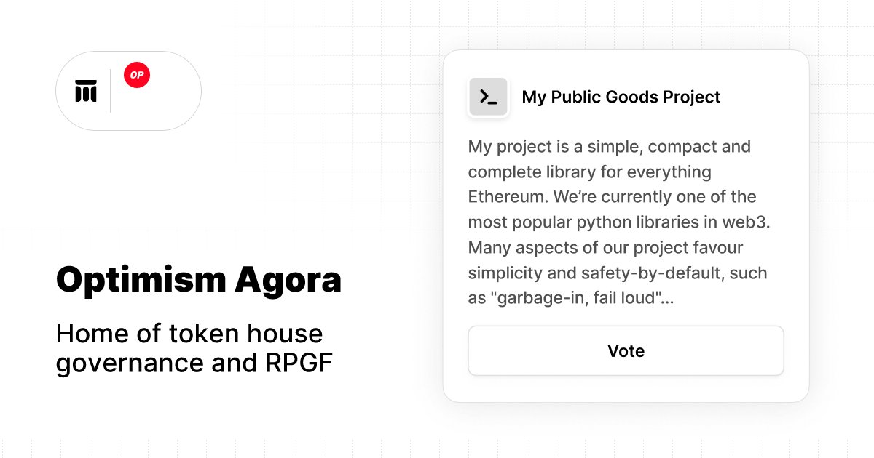The image size is (874, 458).
Task: Click the red OP Optimism badge
Action: point(137,75)
